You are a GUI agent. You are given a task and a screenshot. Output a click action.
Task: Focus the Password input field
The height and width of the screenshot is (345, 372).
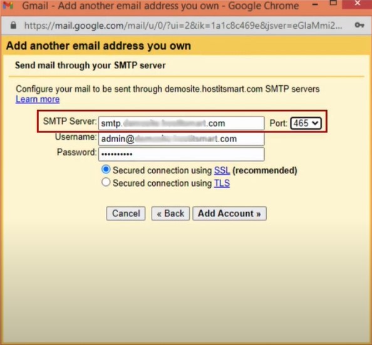tap(181, 154)
